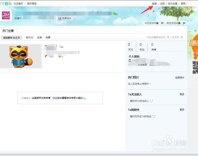Click the green badge icon beside the channel title
The width and height of the screenshot is (198, 156).
point(115,13)
